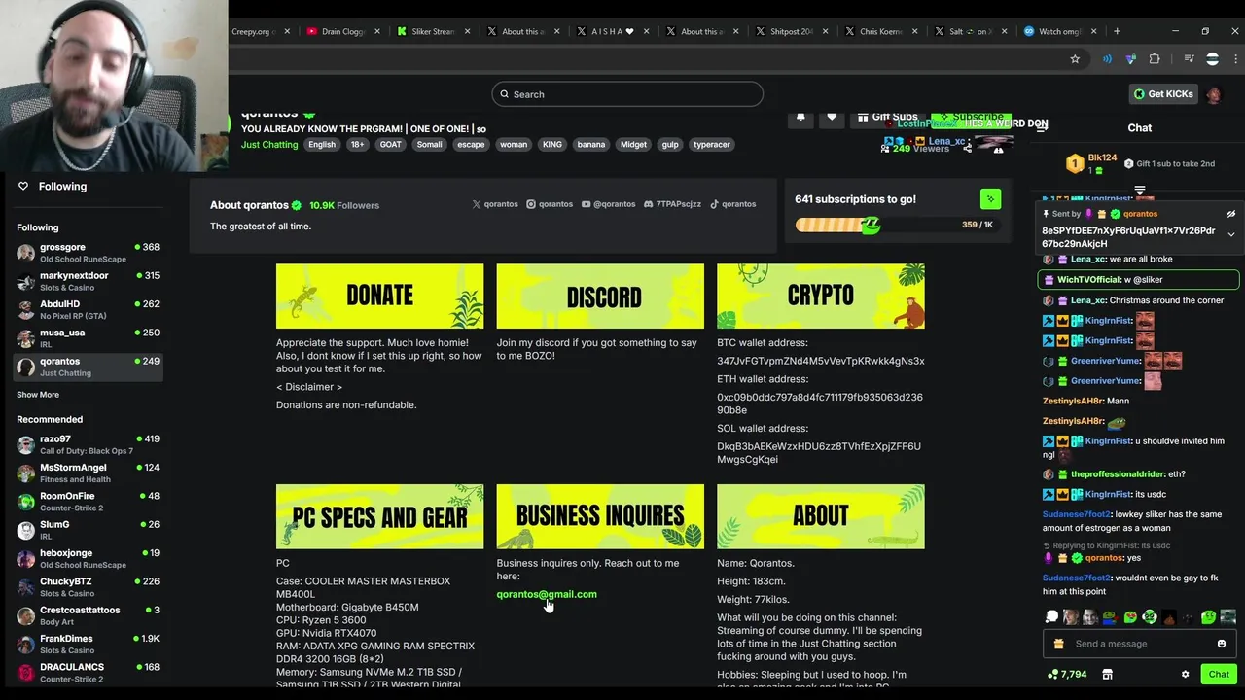The height and width of the screenshot is (700, 1245).
Task: Open the browser media control icon
Action: tap(1189, 59)
